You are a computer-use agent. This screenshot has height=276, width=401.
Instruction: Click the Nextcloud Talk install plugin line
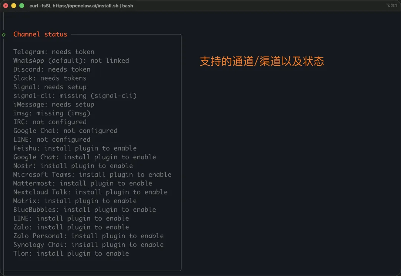[91, 192]
